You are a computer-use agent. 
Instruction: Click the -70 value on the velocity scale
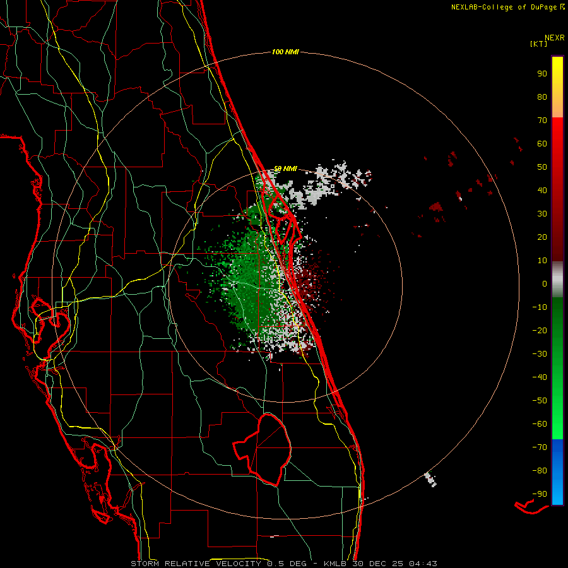click(x=540, y=447)
